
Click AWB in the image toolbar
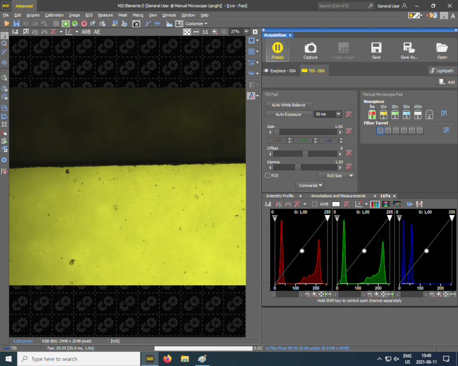click(86, 32)
